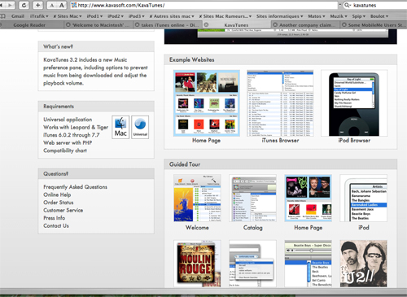This screenshot has height=297, width=407.
Task: Expand the iTrafik bookmarks dropdown
Action: [39, 16]
